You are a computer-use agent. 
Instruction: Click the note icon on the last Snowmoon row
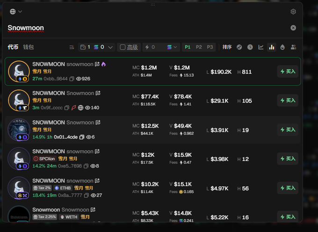[93, 210]
